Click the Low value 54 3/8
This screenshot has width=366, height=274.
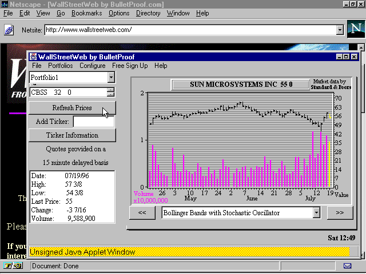tap(74, 193)
